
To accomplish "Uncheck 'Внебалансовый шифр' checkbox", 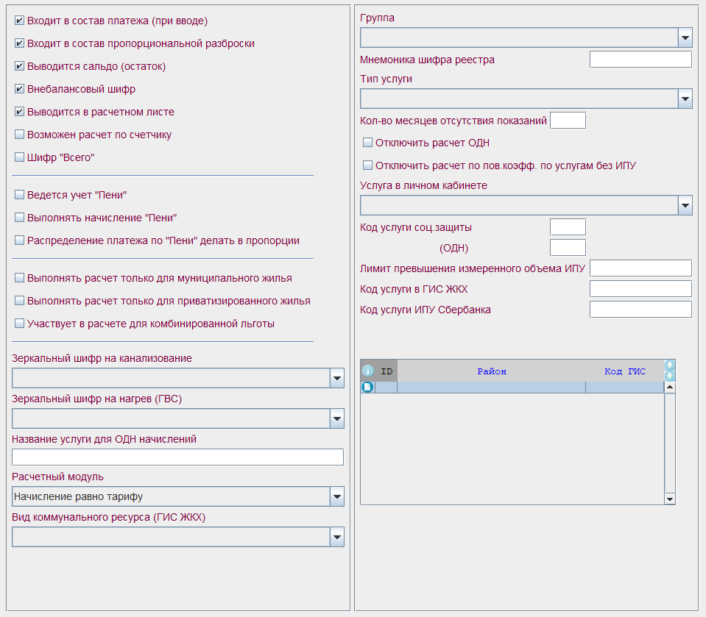I will (x=19, y=88).
